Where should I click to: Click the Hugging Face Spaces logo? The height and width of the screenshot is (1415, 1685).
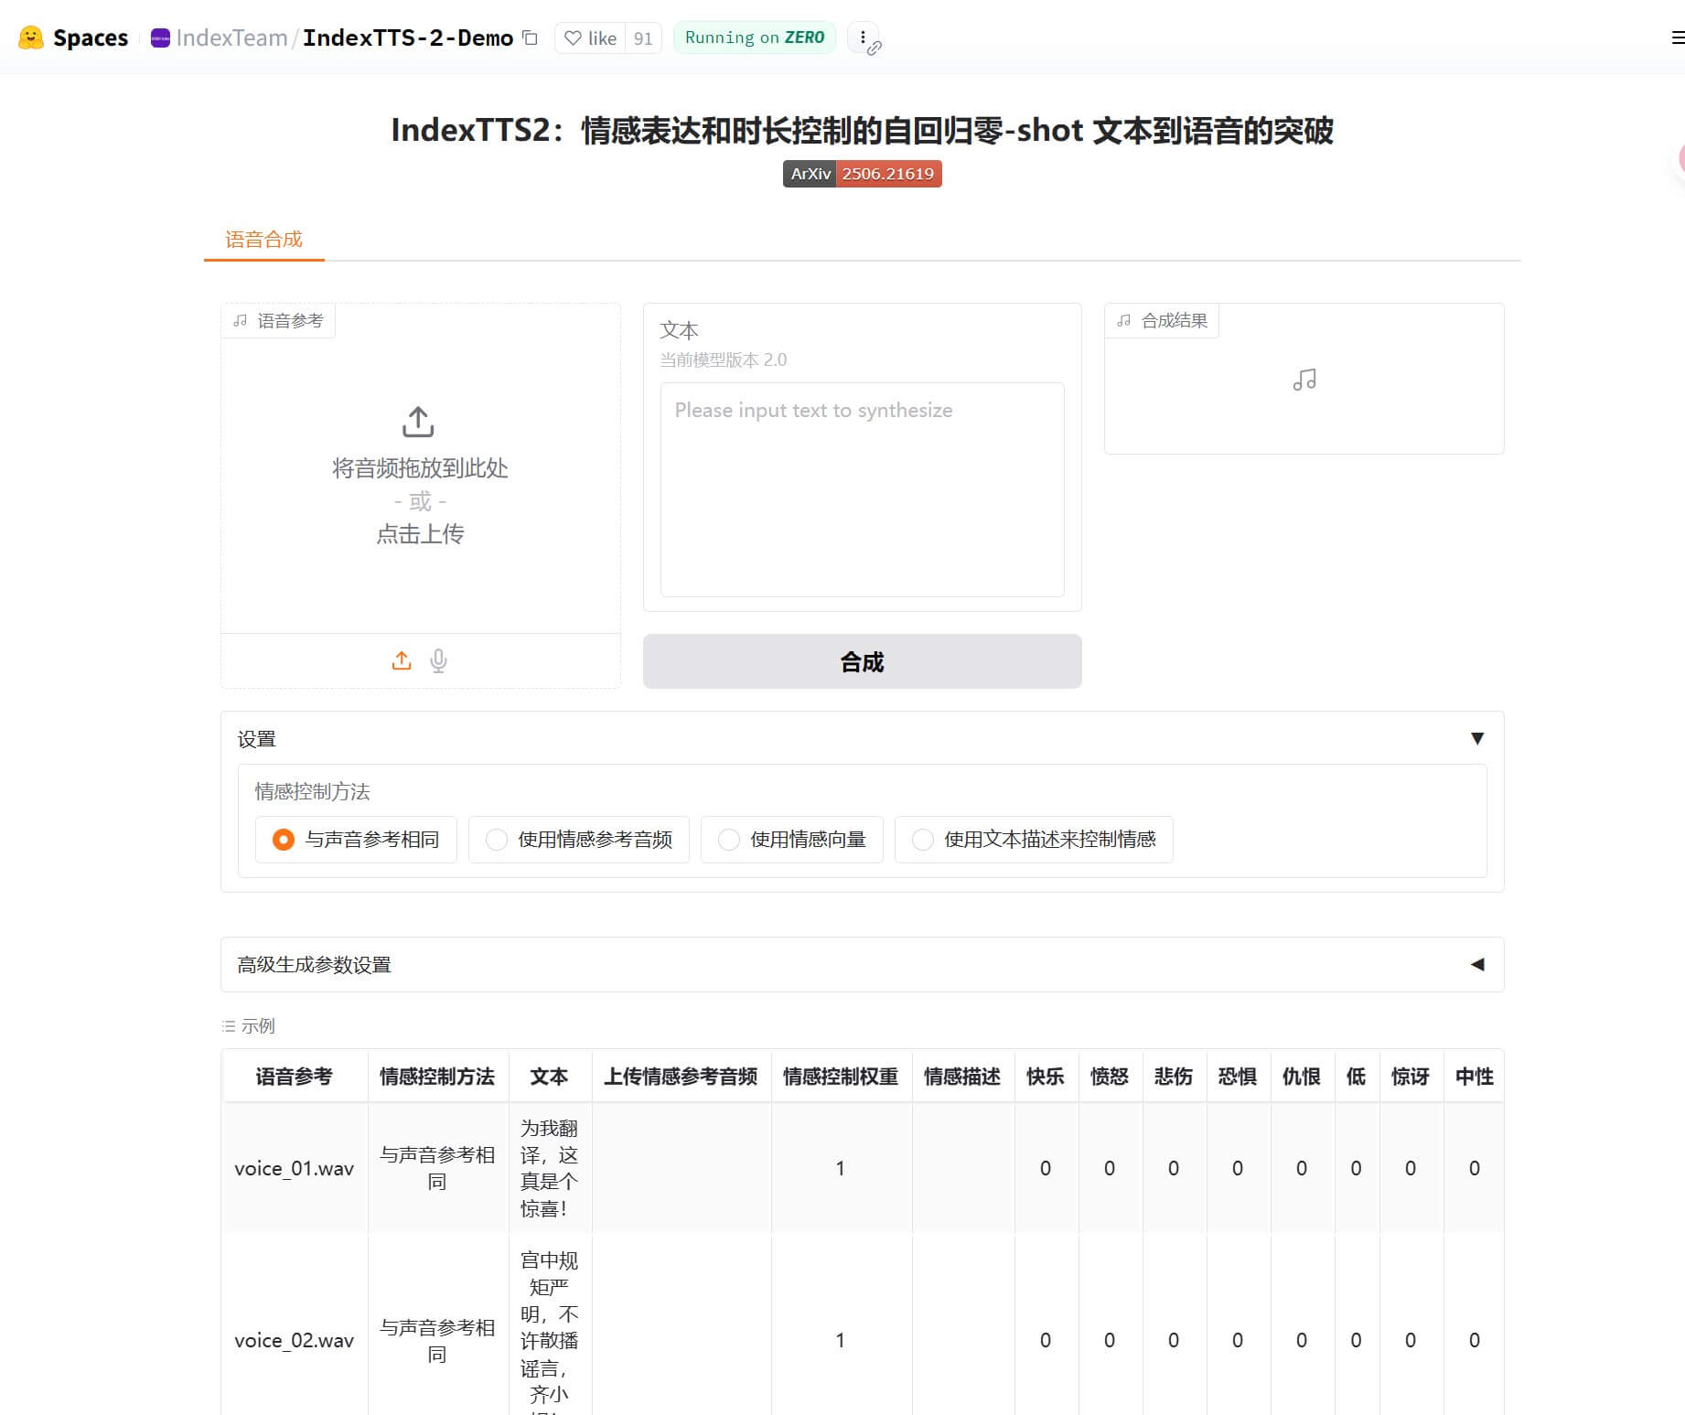click(x=31, y=38)
